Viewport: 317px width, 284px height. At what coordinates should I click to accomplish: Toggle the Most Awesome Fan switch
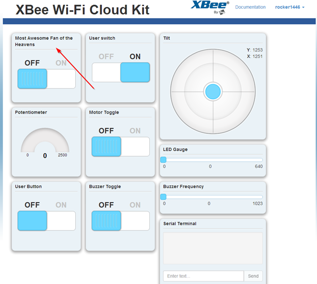pyautogui.click(x=47, y=79)
